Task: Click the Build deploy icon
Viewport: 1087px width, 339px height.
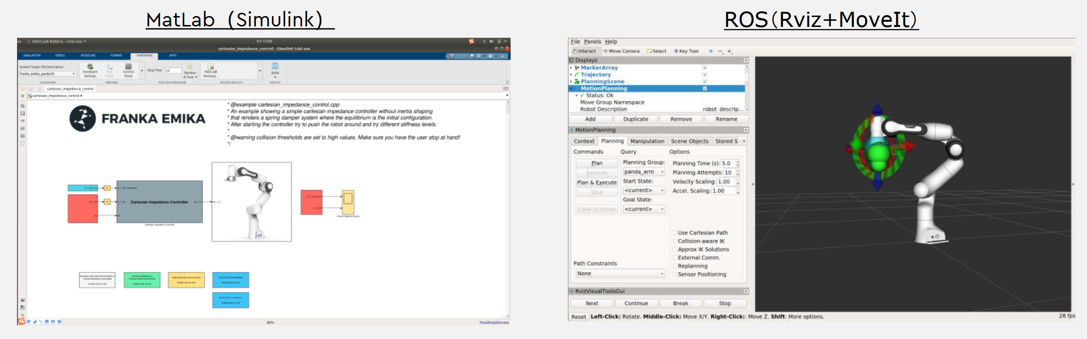Action: coord(275,67)
